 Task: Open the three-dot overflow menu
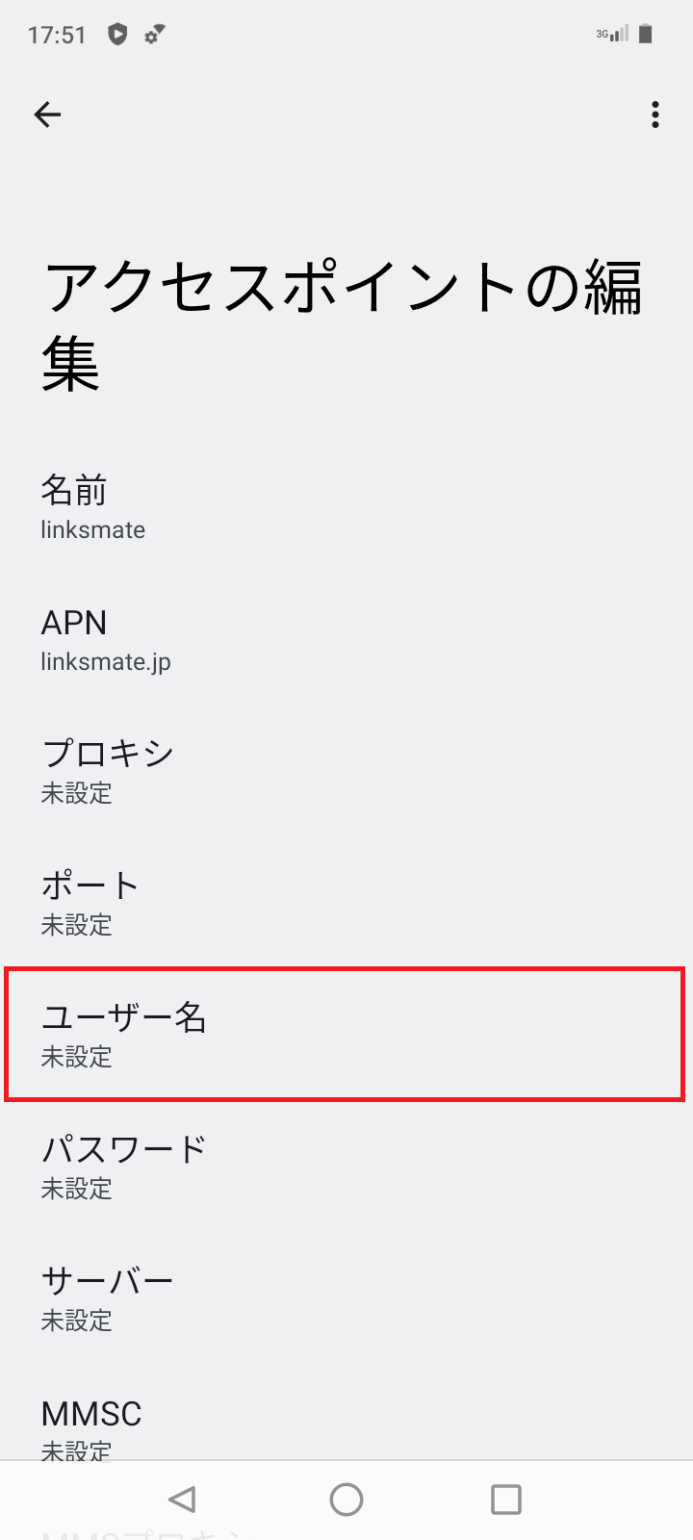(655, 115)
